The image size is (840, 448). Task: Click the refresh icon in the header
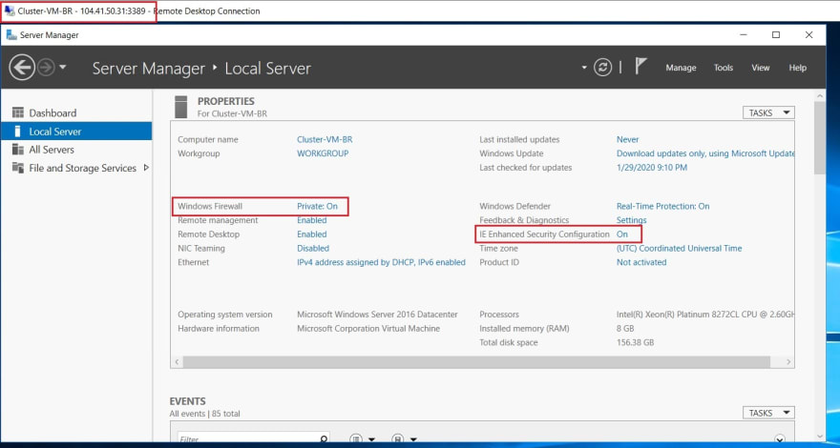tap(602, 68)
